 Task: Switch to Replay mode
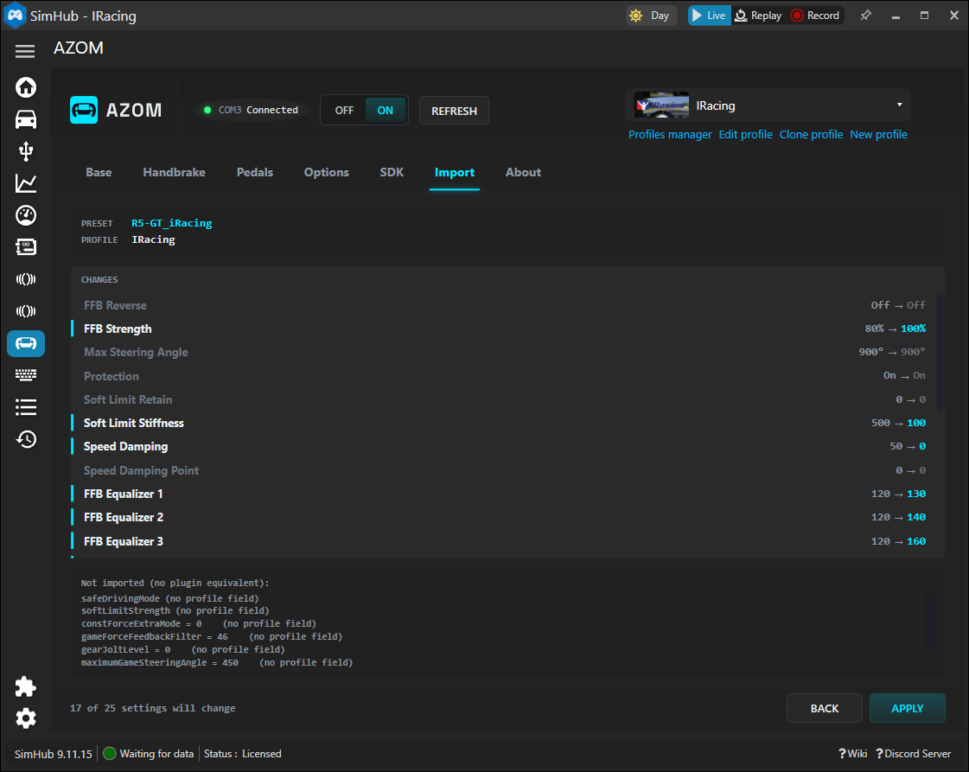coord(758,16)
